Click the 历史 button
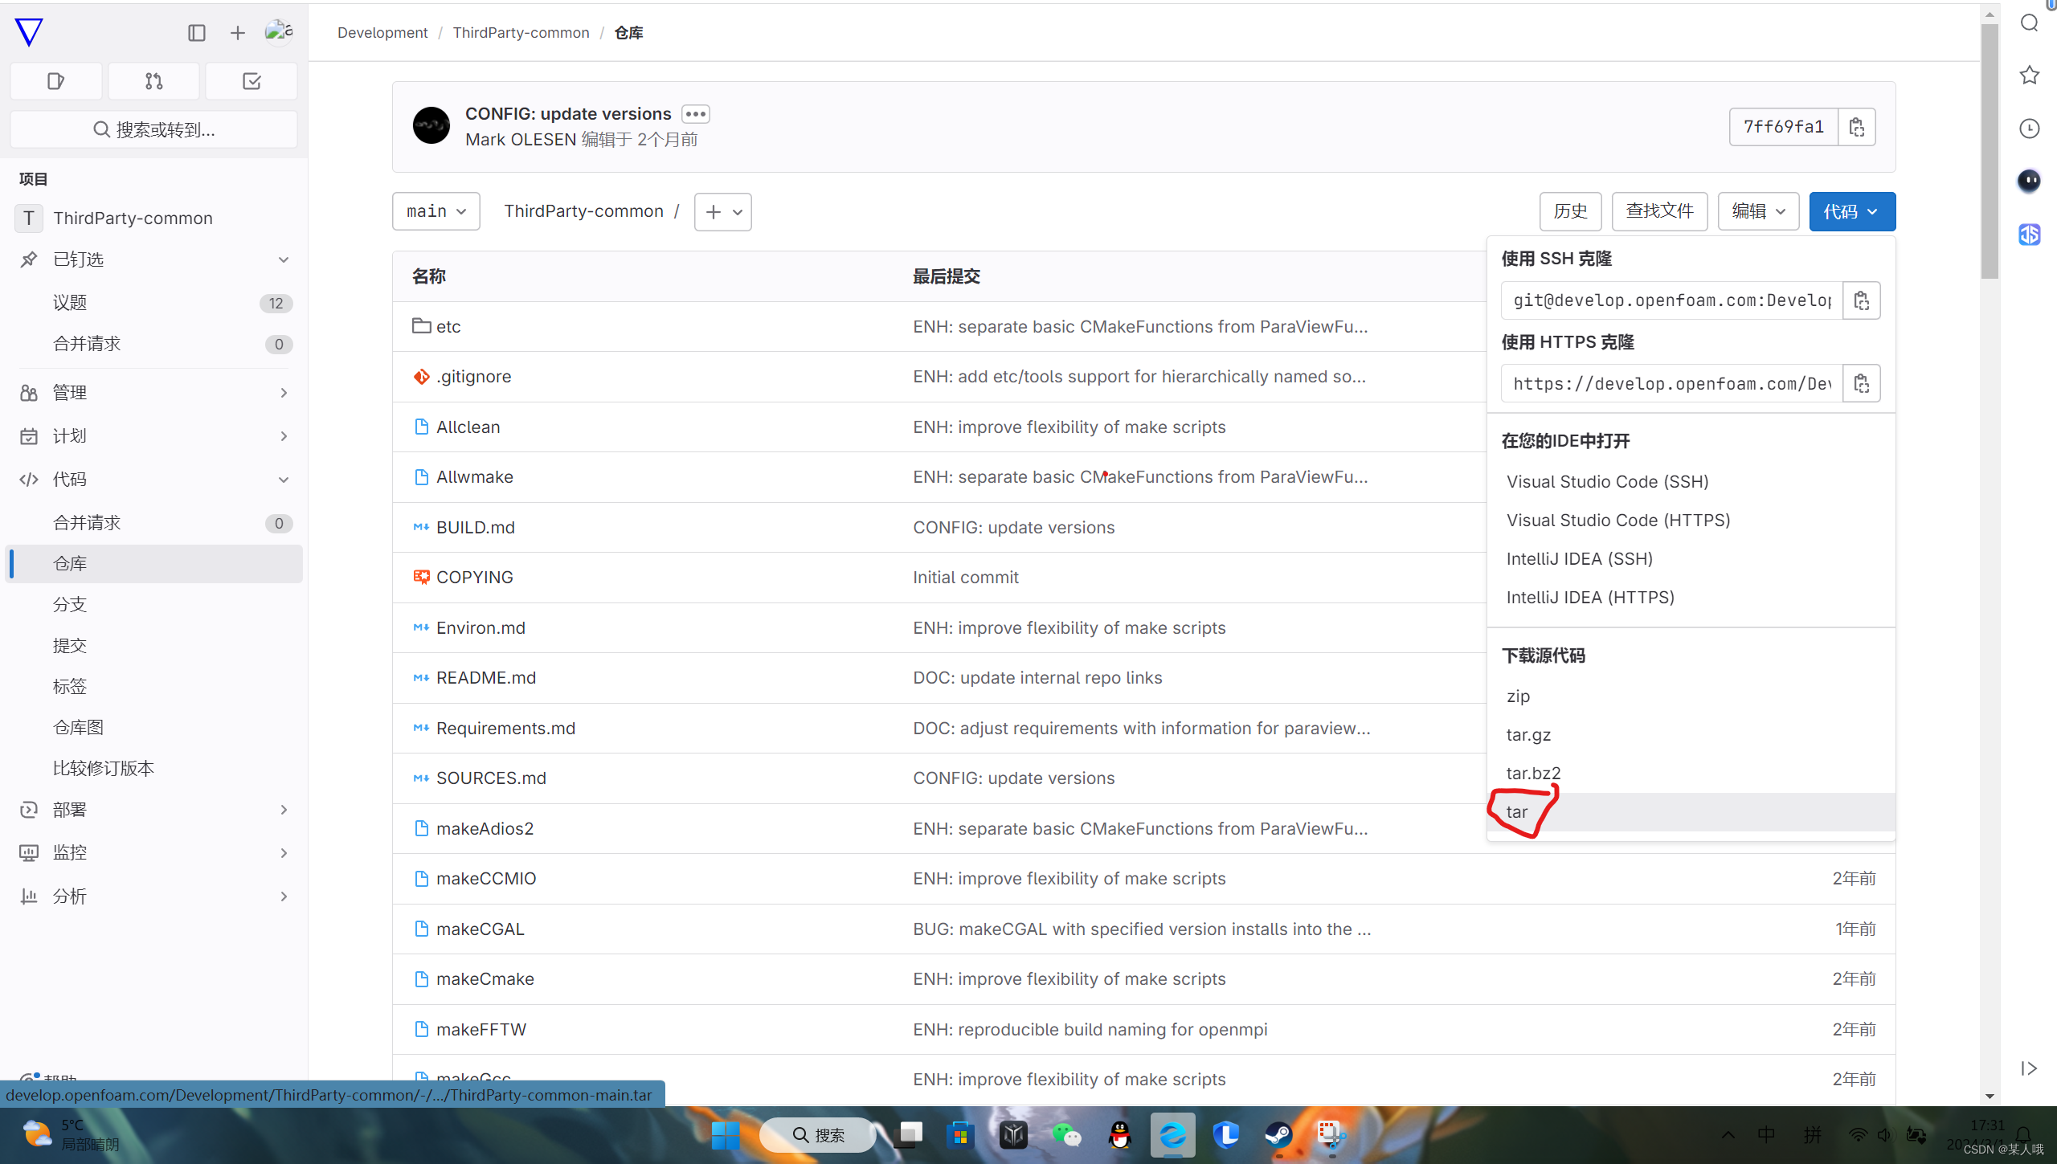Viewport: 2057px width, 1164px height. 1571,210
